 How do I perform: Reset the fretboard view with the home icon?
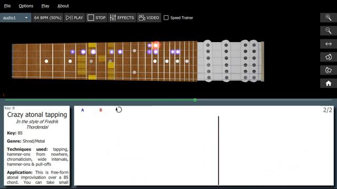tap(328, 83)
